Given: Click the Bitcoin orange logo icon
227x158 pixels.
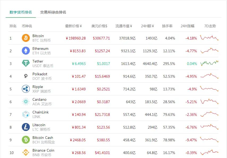Looking at the screenshot, I should pyautogui.click(x=26, y=38).
